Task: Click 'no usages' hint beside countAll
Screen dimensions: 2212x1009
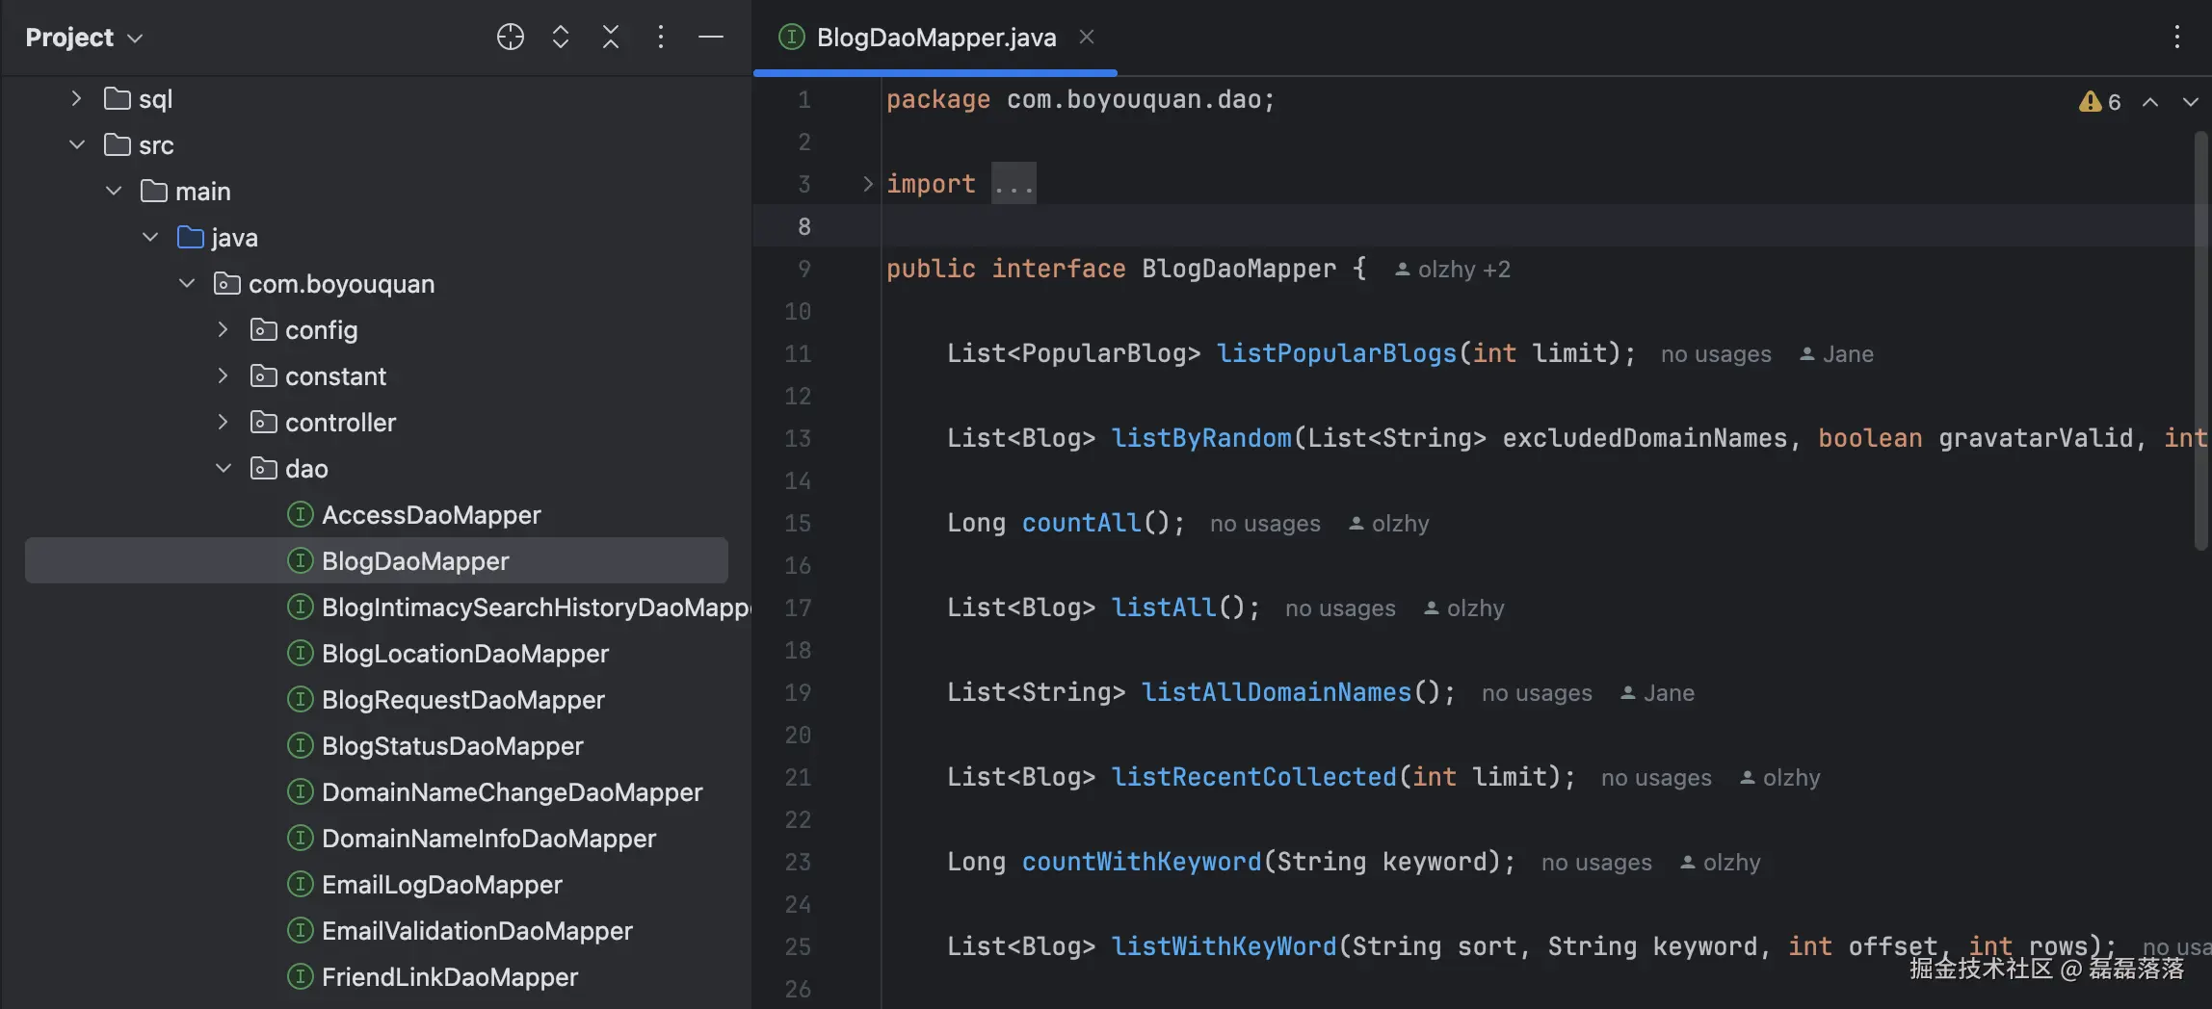Action: [1265, 524]
